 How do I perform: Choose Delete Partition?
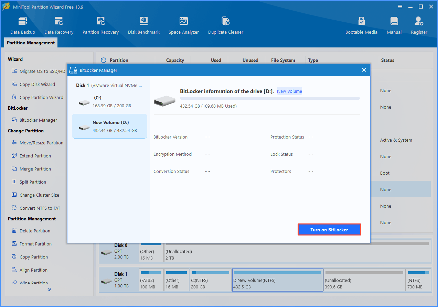pos(31,231)
